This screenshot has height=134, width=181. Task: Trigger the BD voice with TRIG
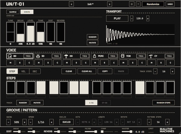pyautogui.click(x=28, y=56)
